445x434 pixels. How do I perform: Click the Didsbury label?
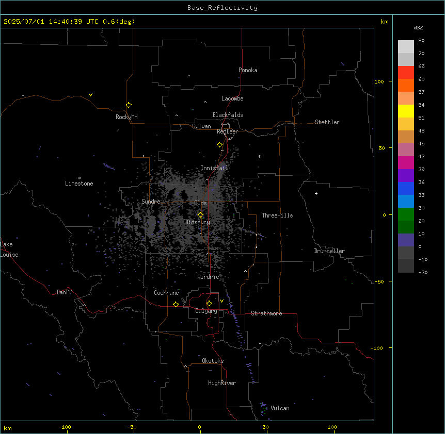pos(197,222)
